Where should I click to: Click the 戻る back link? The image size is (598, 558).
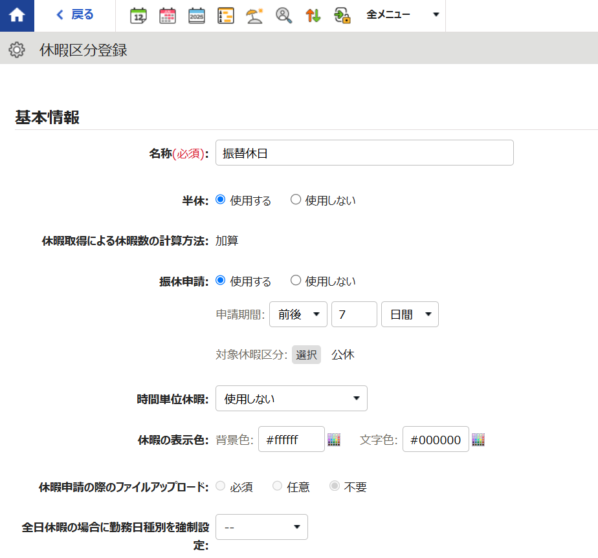tap(75, 15)
